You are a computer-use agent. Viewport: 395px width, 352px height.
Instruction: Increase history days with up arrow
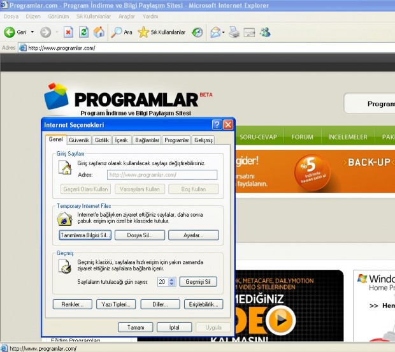[x=172, y=279]
